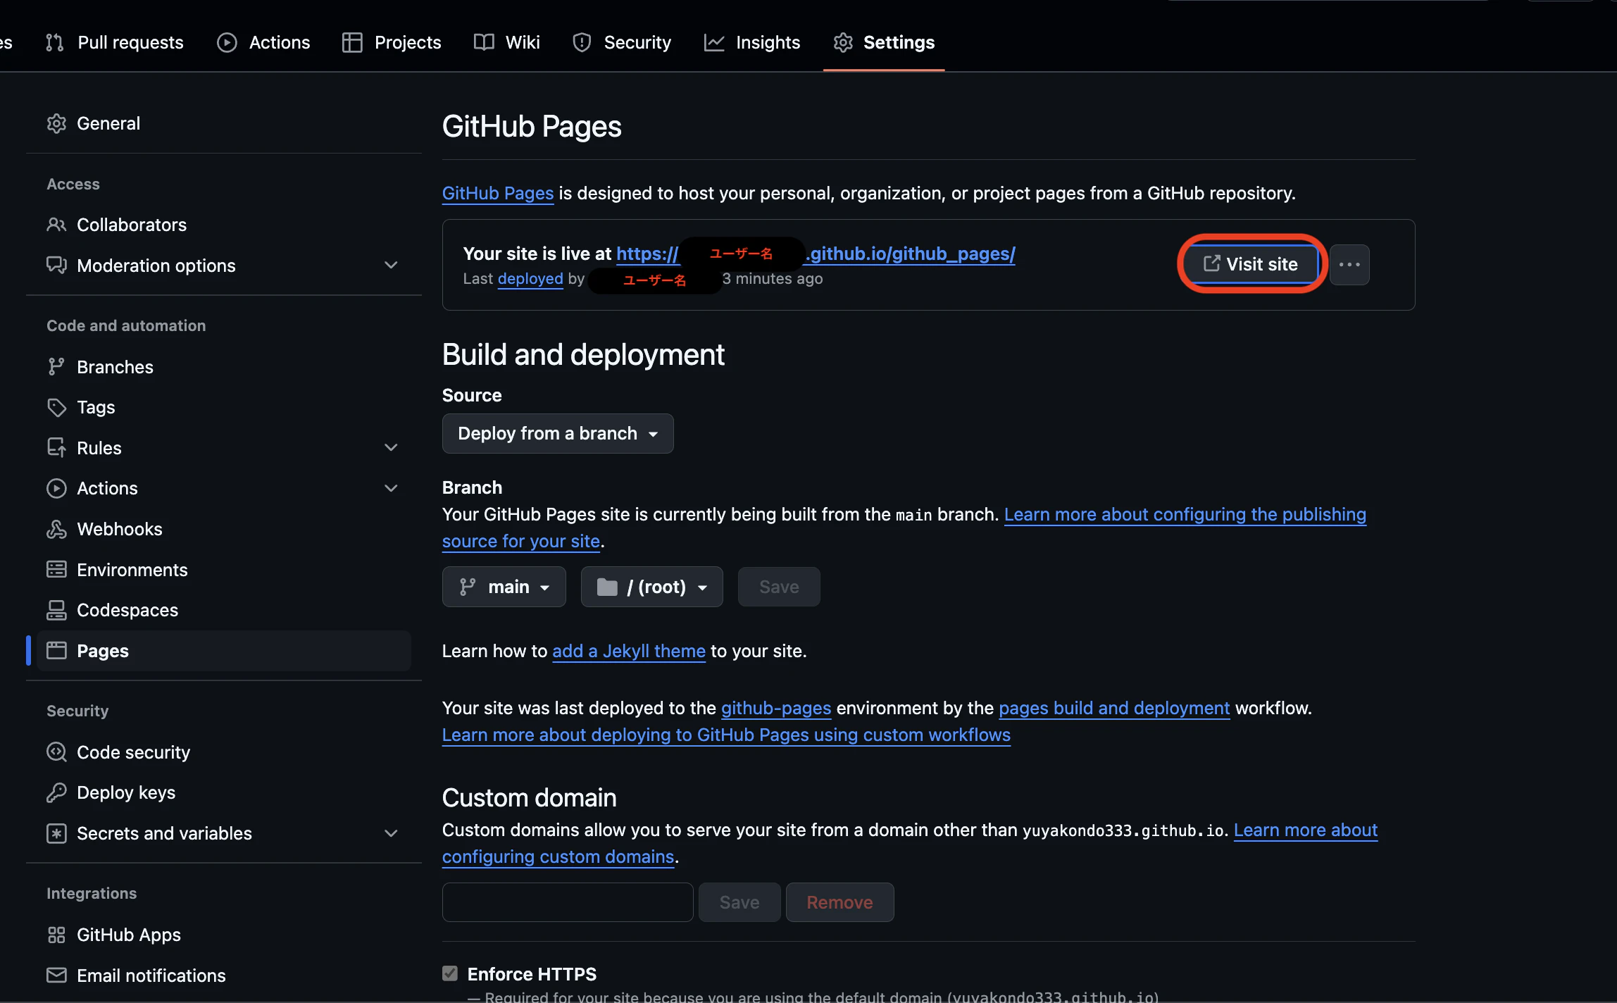Open the / (root) folder dropdown
The image size is (1617, 1003).
[651, 587]
